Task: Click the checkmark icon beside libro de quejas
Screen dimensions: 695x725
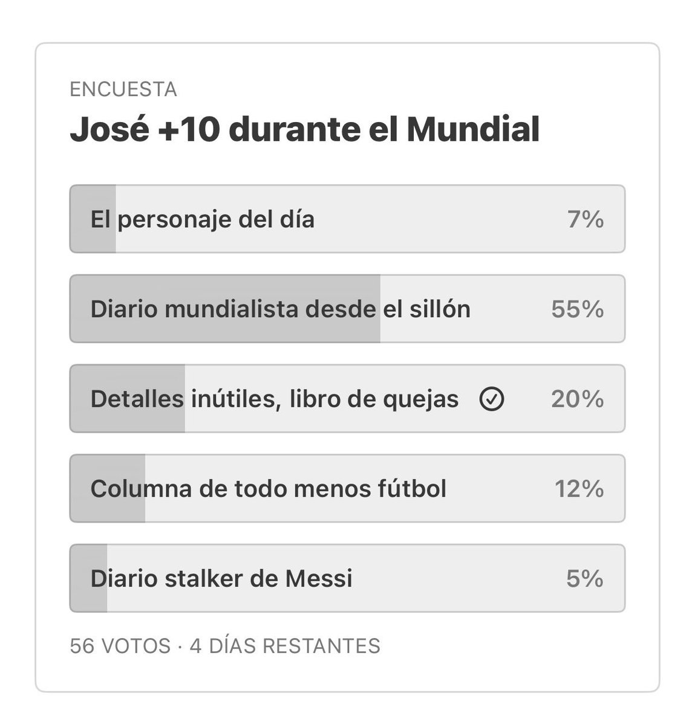Action: 491,399
